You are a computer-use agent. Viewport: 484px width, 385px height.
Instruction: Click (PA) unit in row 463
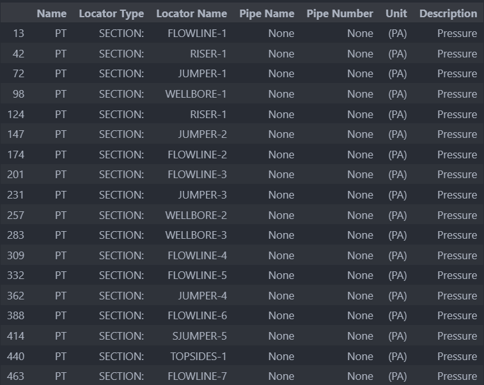[x=398, y=376]
